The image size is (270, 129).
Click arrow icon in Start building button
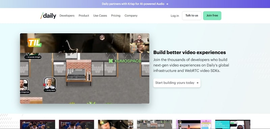coord(197,83)
